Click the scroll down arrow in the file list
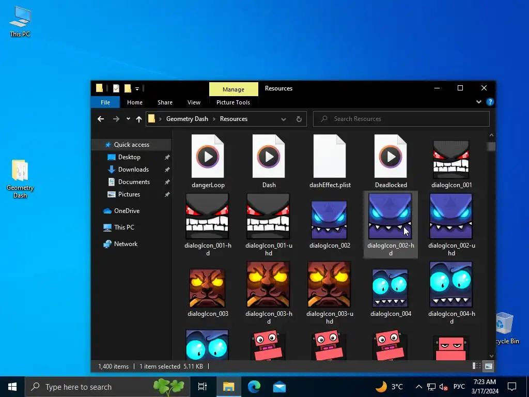This screenshot has height=397, width=529. click(491, 356)
